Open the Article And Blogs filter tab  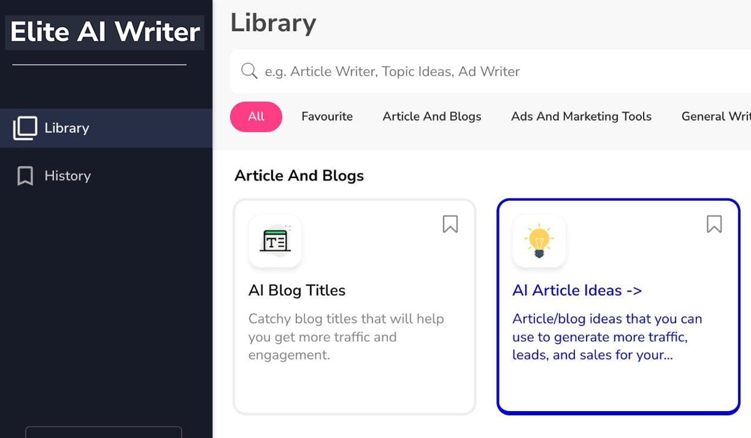click(x=432, y=117)
